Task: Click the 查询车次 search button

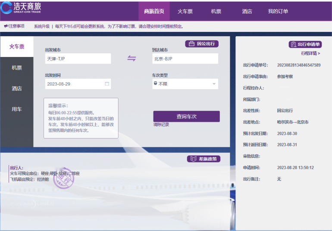Action: (x=186, y=117)
